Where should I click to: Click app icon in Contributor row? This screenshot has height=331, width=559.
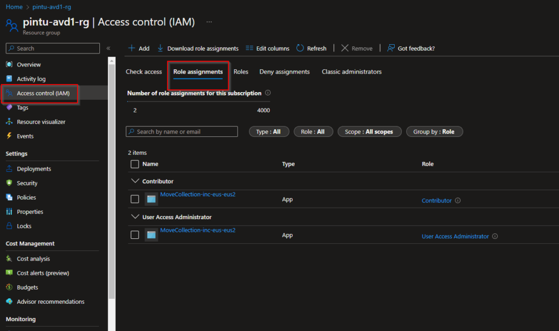[x=151, y=199]
